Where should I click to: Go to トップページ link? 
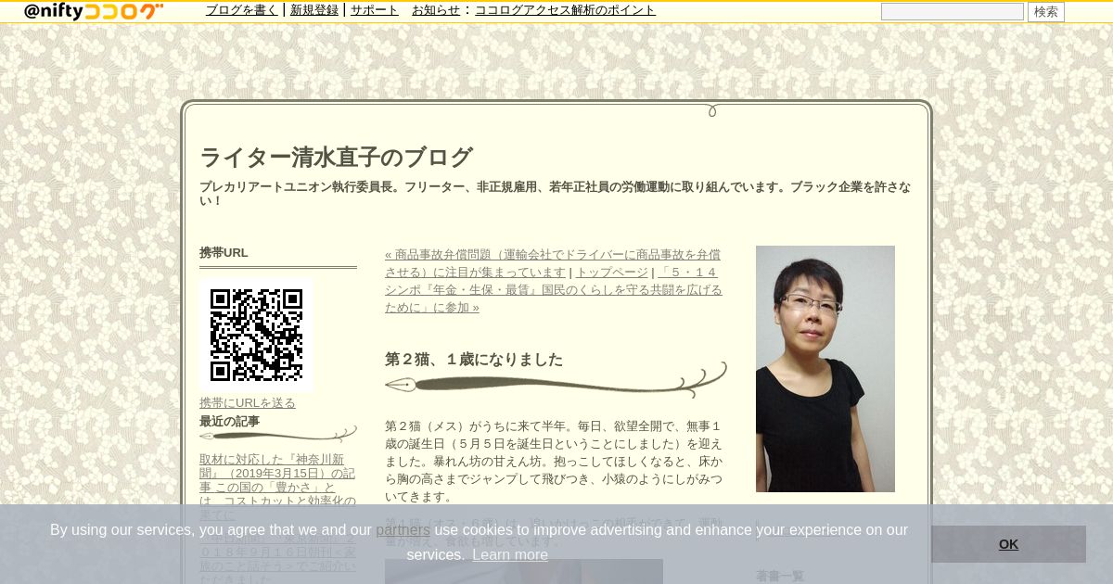612,272
